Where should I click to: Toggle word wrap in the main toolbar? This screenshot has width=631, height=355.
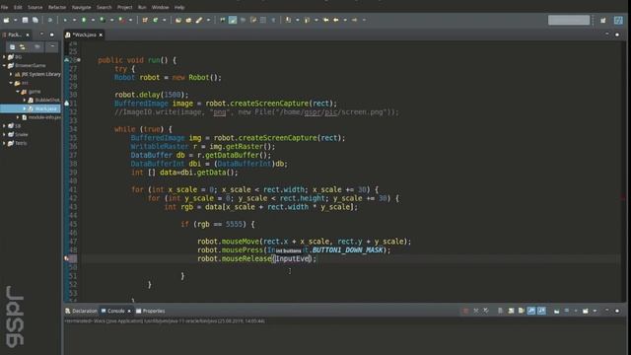pos(253,20)
